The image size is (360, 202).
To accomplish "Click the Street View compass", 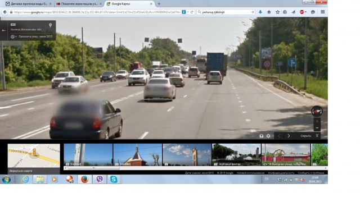I will [317, 111].
